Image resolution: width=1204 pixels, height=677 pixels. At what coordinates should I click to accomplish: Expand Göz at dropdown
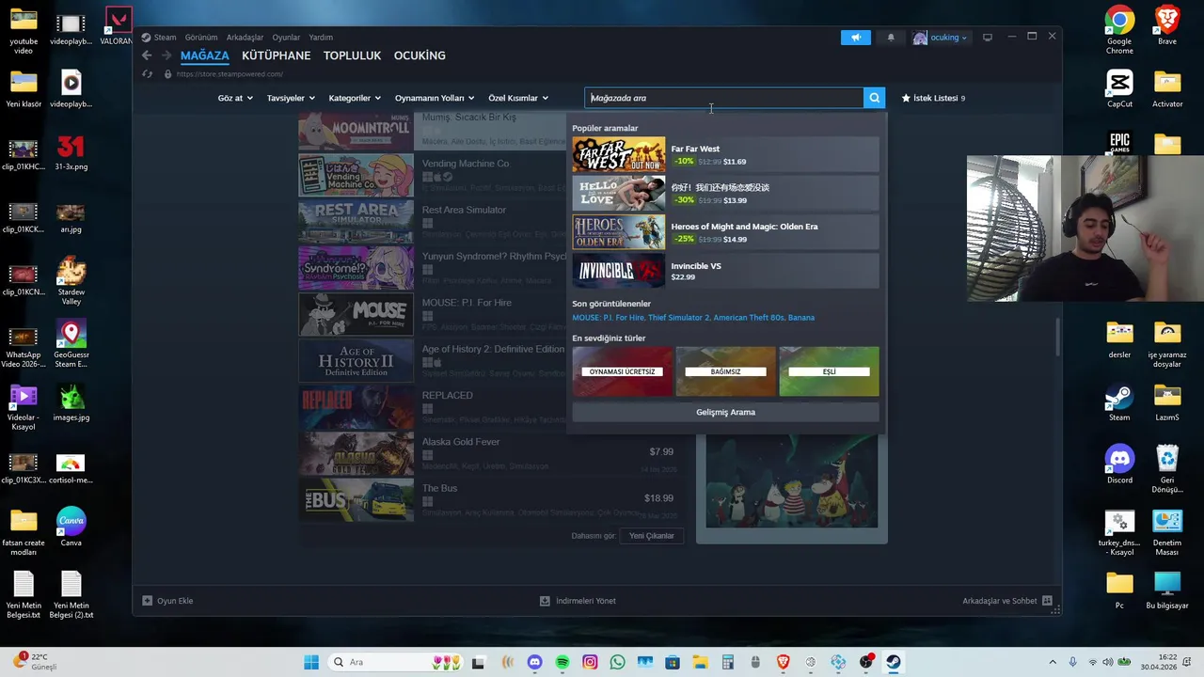(x=235, y=98)
